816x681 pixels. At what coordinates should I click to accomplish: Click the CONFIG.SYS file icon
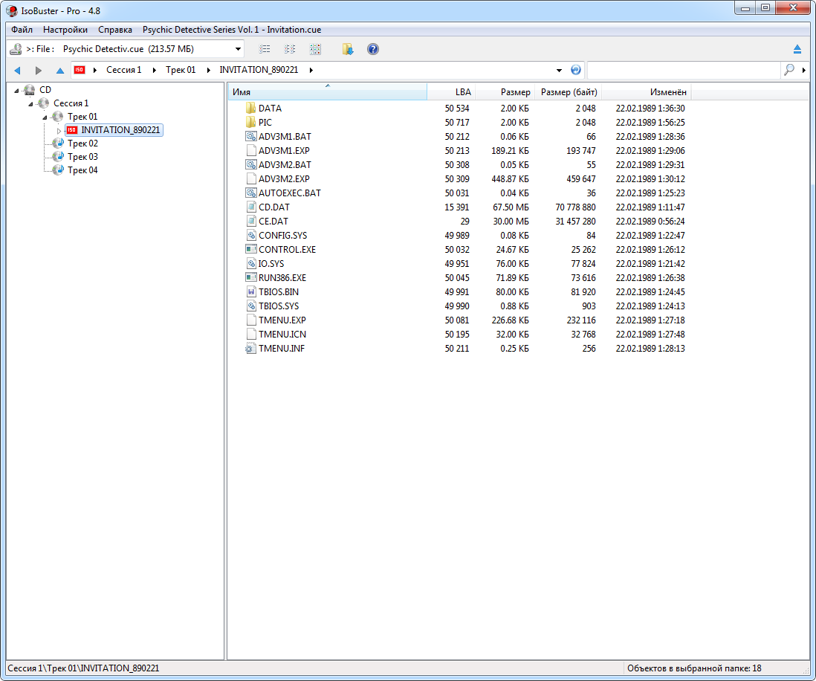(x=251, y=236)
